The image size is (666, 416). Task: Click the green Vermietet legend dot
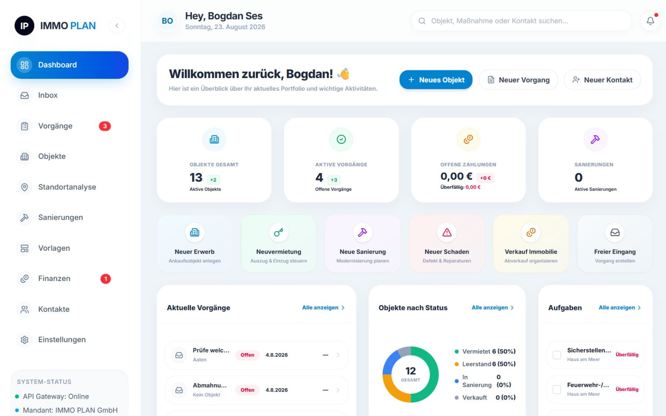tap(457, 352)
